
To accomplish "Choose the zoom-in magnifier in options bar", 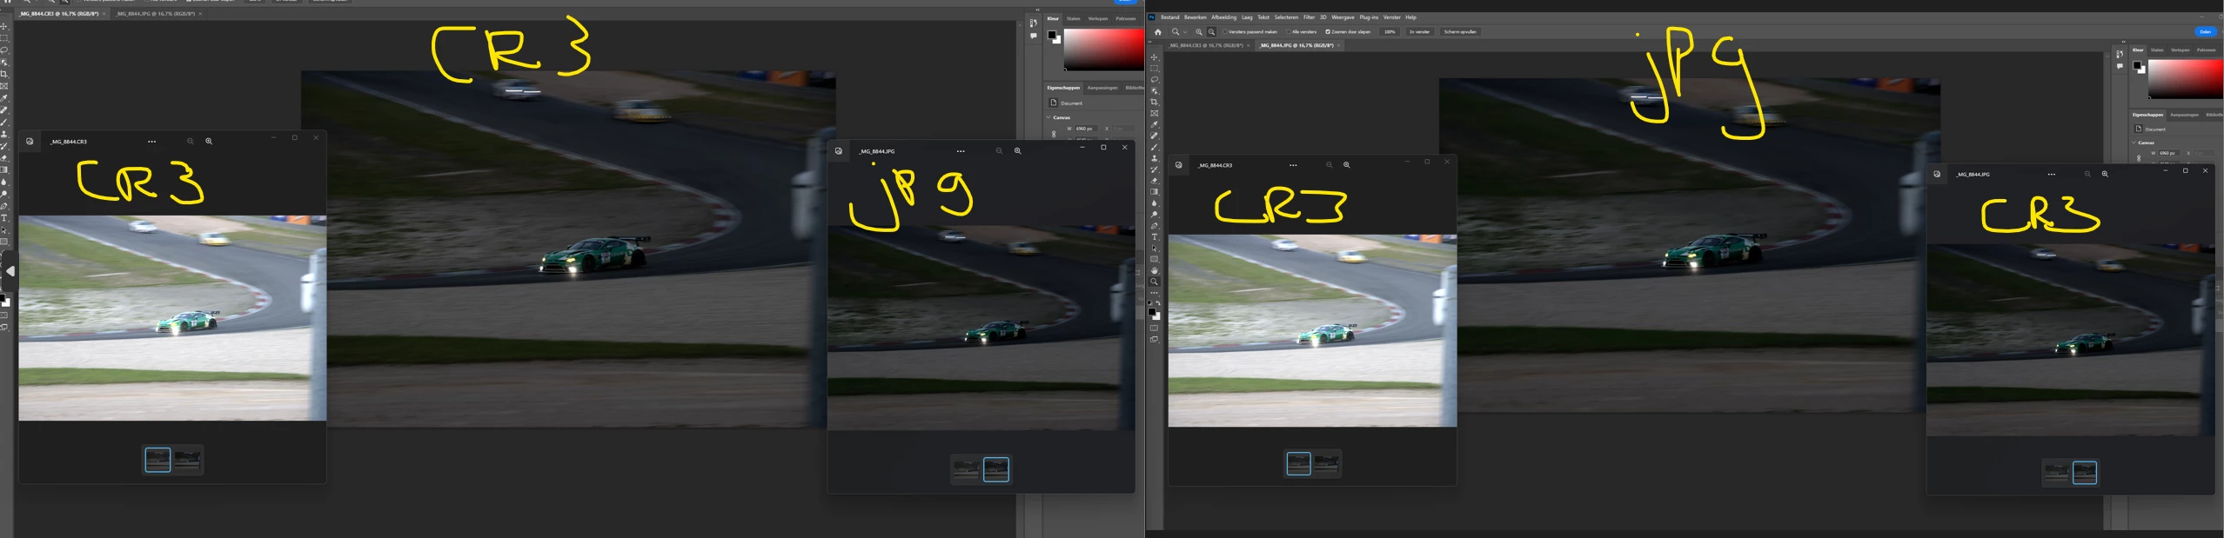I will pos(1199,32).
